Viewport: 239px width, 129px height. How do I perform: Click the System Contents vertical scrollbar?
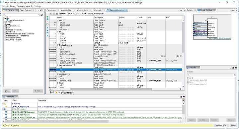(x=183, y=37)
